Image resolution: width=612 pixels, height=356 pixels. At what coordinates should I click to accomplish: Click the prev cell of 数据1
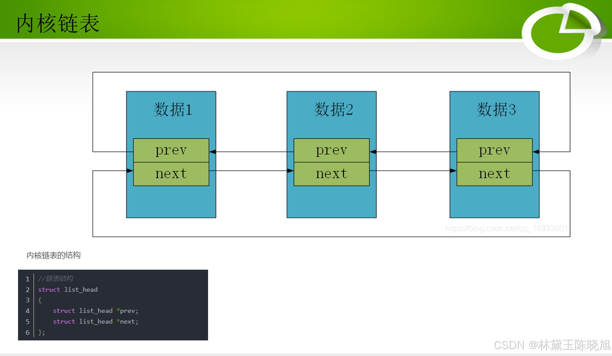click(x=171, y=150)
